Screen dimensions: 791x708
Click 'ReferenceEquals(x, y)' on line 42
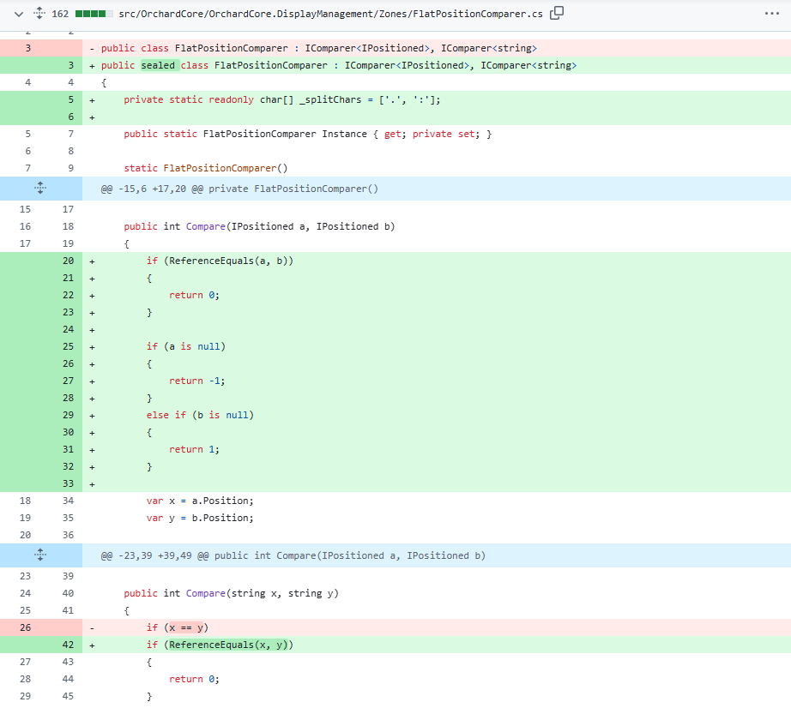tap(228, 645)
